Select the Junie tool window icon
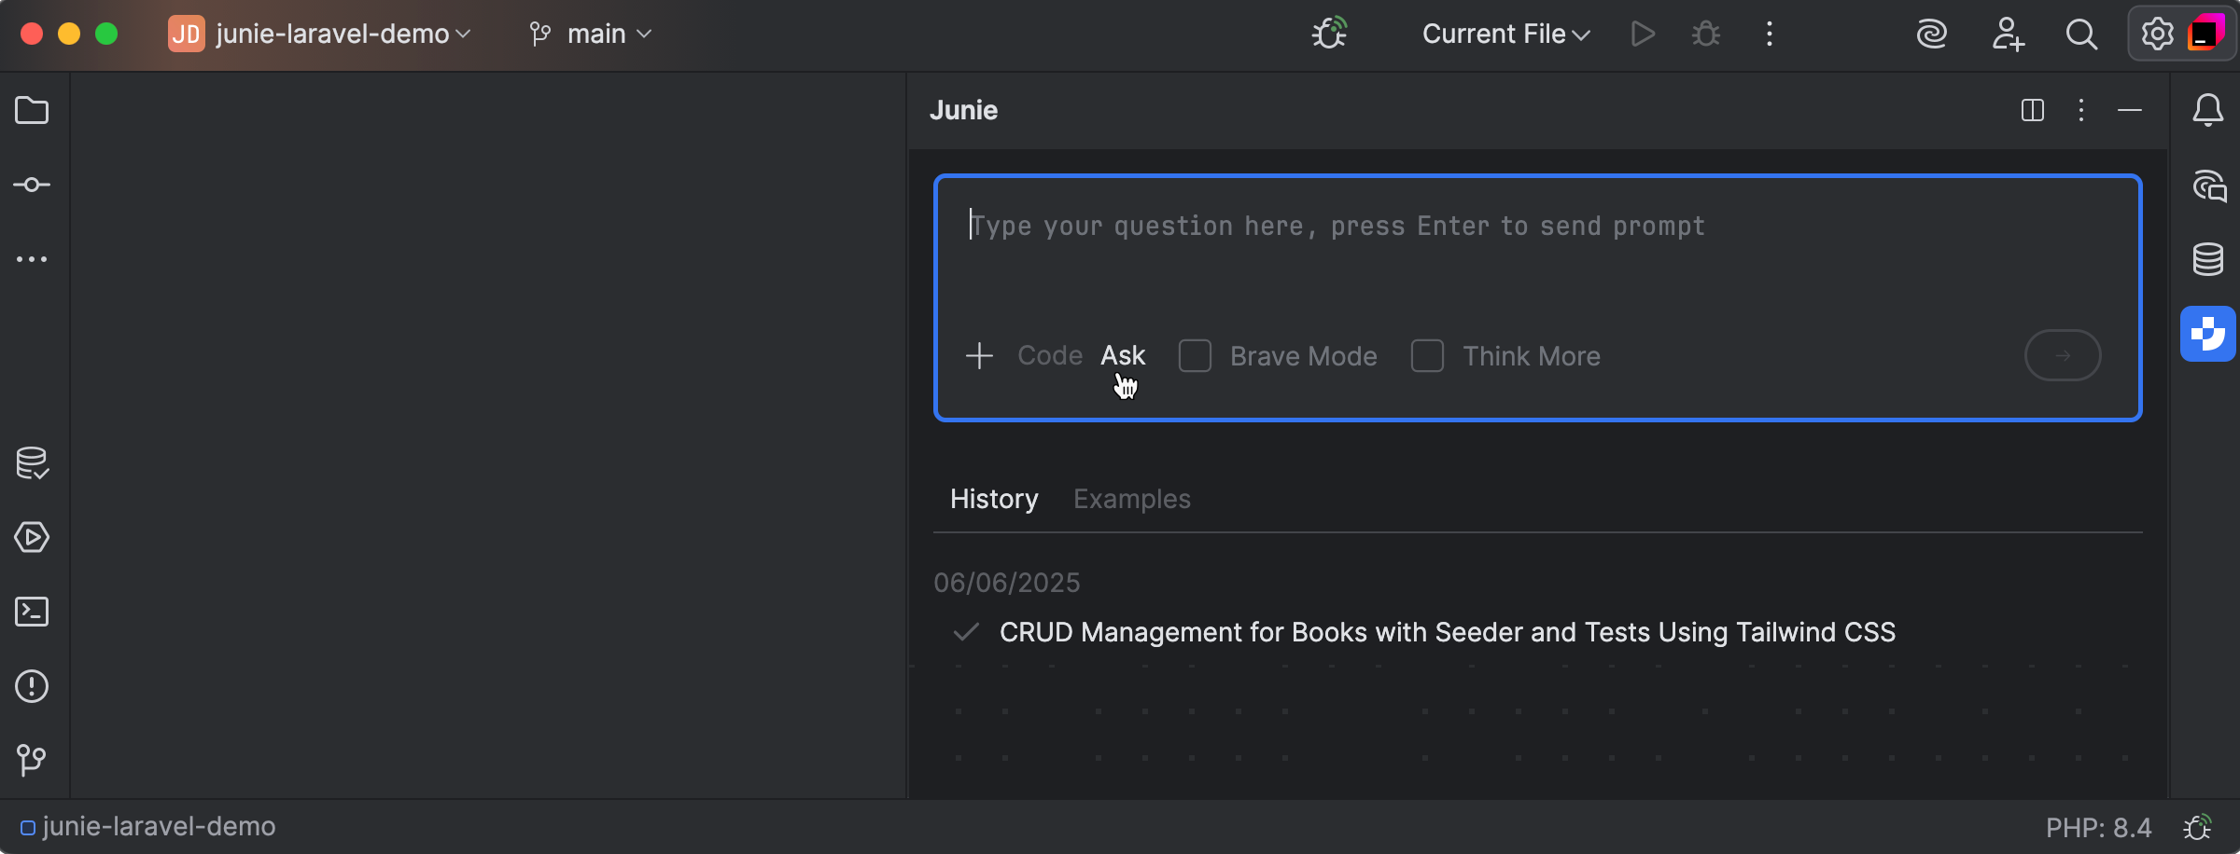Viewport: 2240px width, 854px height. pyautogui.click(x=2207, y=333)
